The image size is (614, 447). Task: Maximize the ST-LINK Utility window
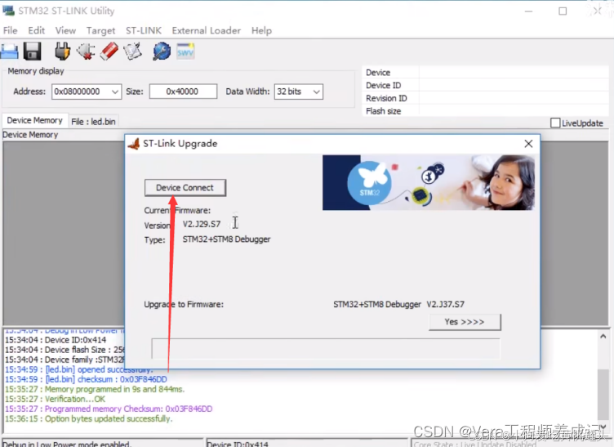point(563,11)
